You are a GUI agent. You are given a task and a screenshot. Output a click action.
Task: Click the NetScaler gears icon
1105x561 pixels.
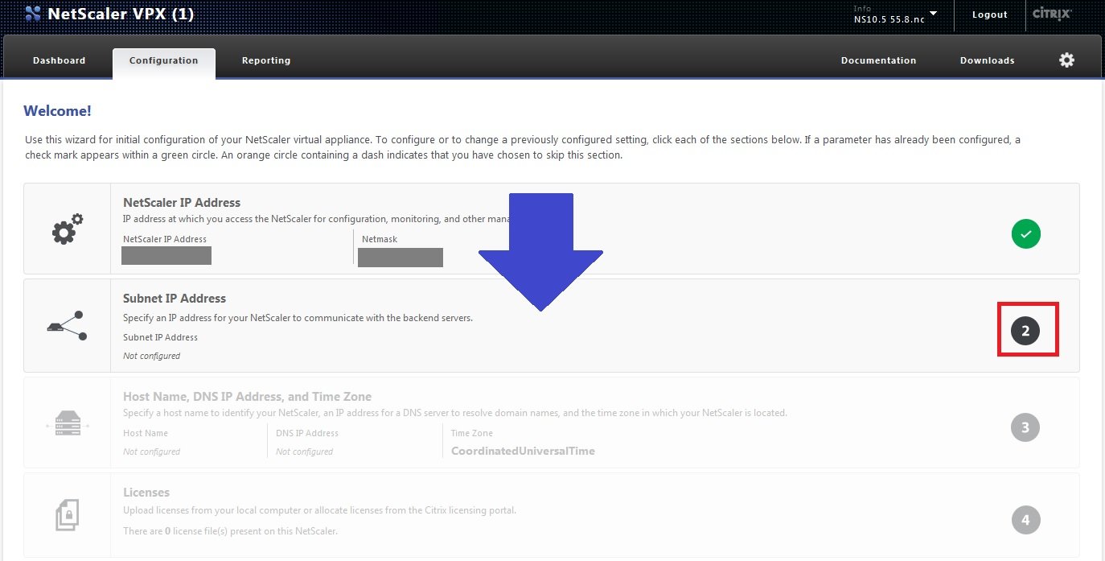[67, 229]
